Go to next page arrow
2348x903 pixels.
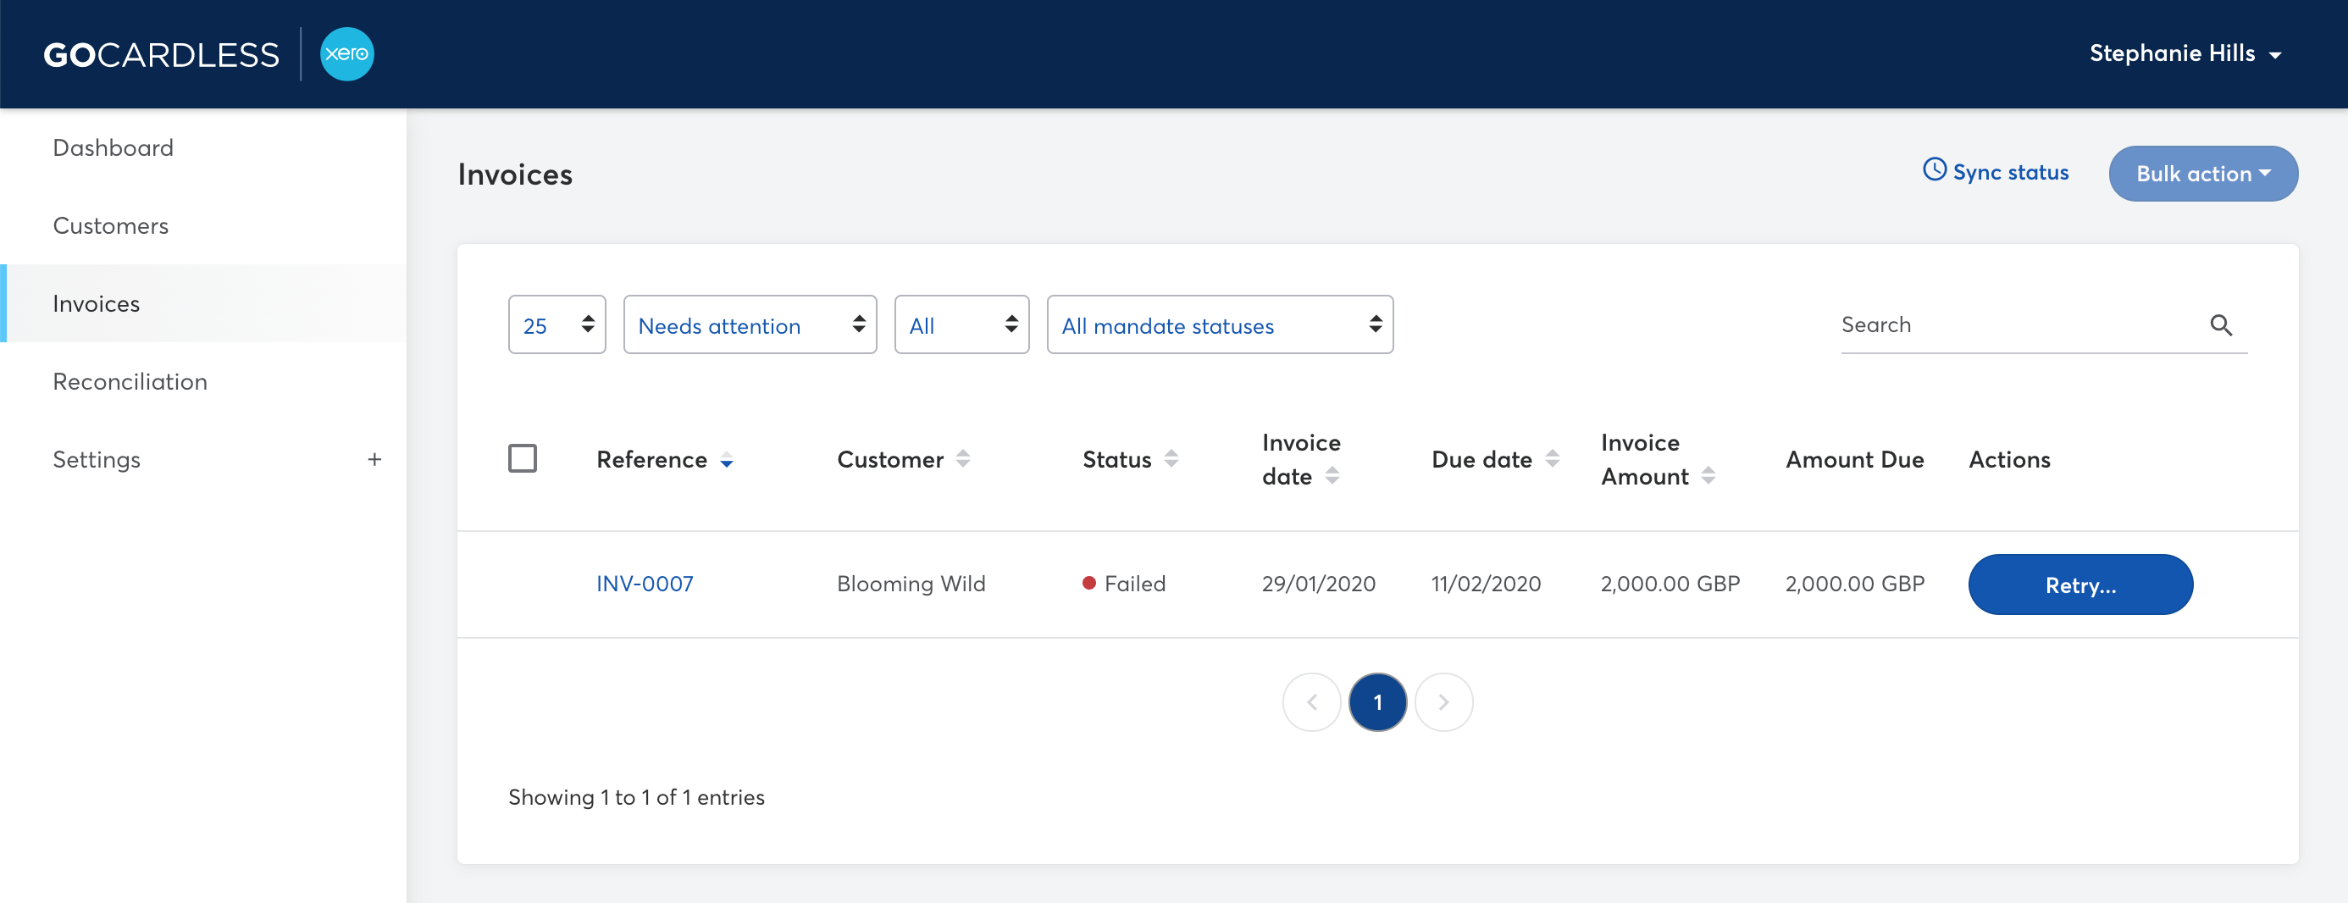coord(1444,701)
